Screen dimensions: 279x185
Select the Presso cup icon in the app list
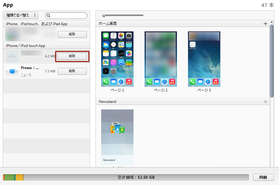pos(12,71)
